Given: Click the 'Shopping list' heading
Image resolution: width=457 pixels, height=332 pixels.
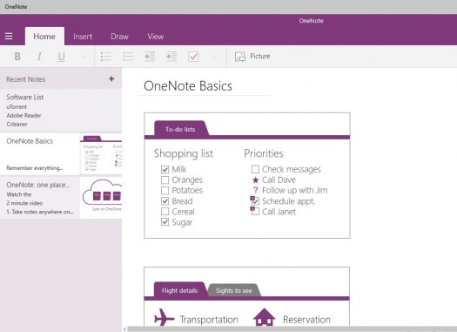Looking at the screenshot, I should pos(184,153).
